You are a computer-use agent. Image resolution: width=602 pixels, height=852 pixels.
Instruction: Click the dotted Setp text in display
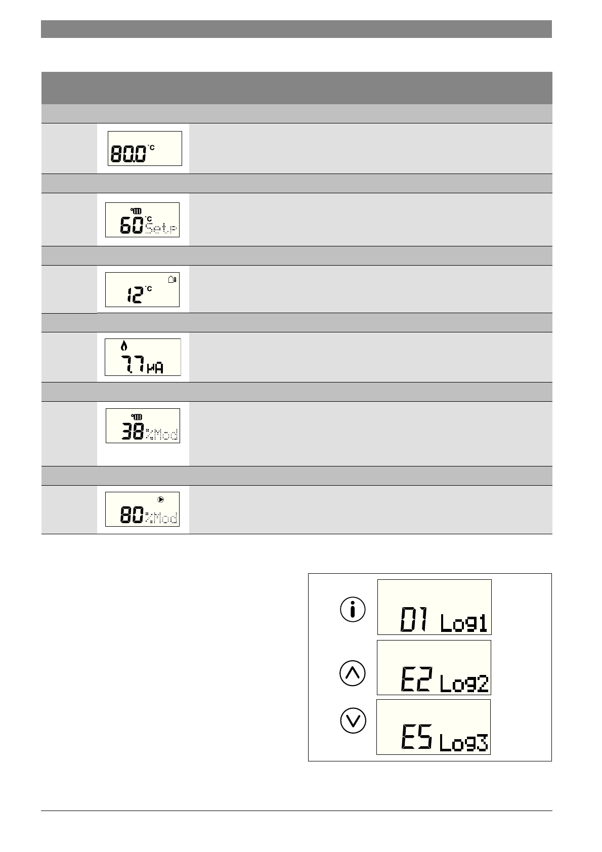click(x=161, y=228)
